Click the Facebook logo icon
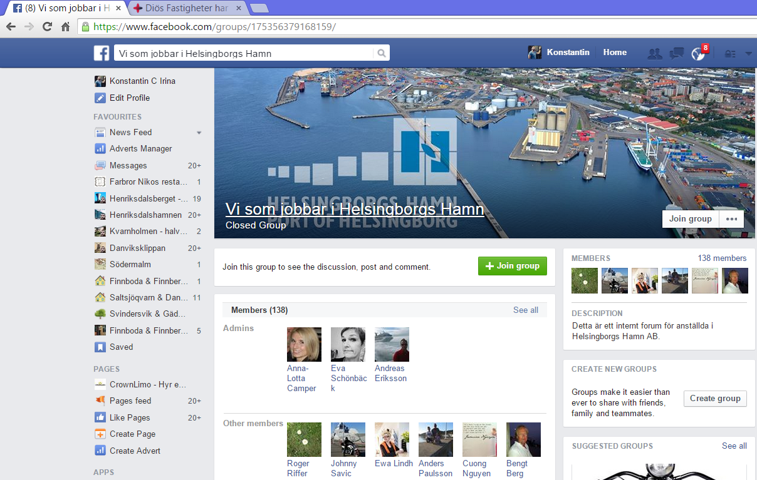Viewport: 757px width, 480px height. 102,53
